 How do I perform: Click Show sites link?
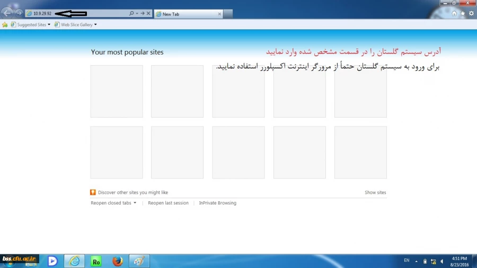coord(375,192)
